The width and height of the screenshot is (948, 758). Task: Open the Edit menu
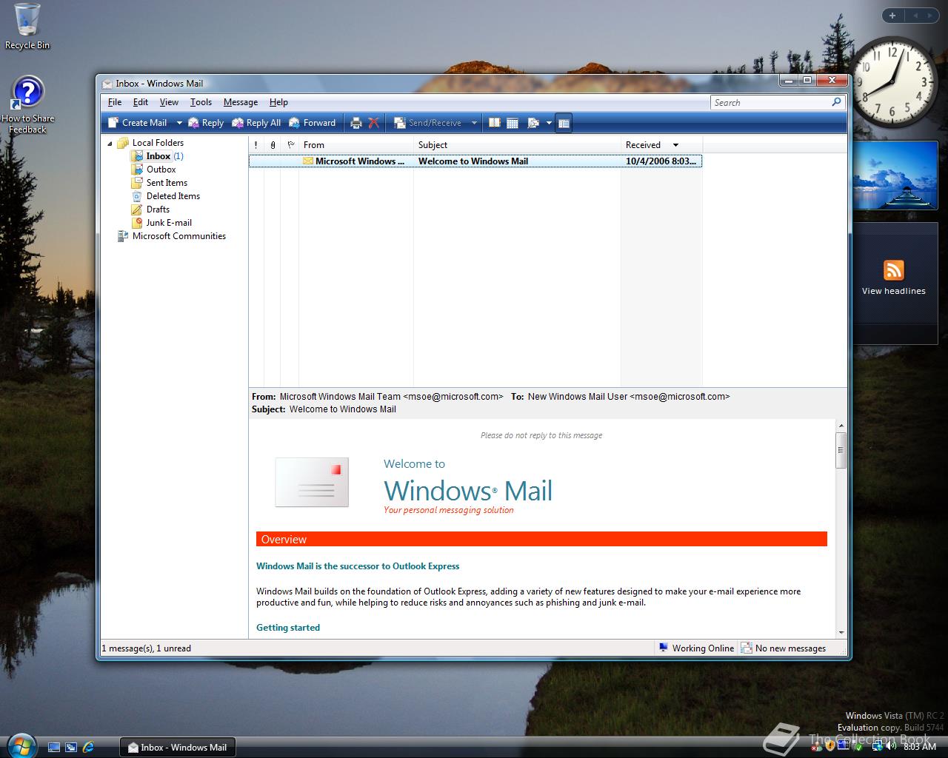pos(141,102)
